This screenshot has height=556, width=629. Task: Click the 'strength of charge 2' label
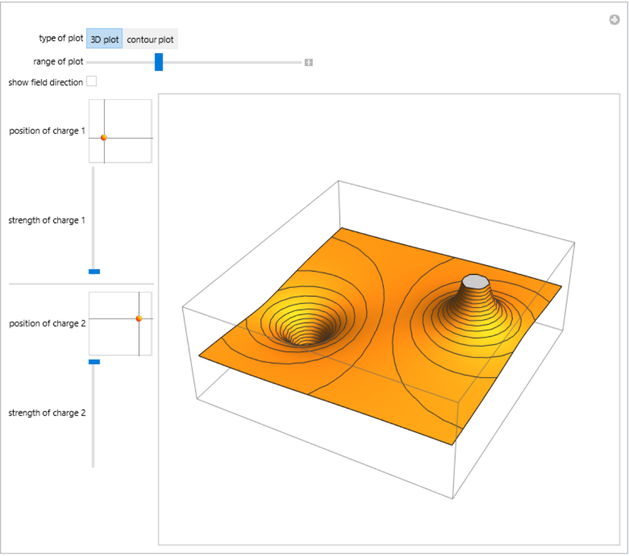pyautogui.click(x=47, y=412)
